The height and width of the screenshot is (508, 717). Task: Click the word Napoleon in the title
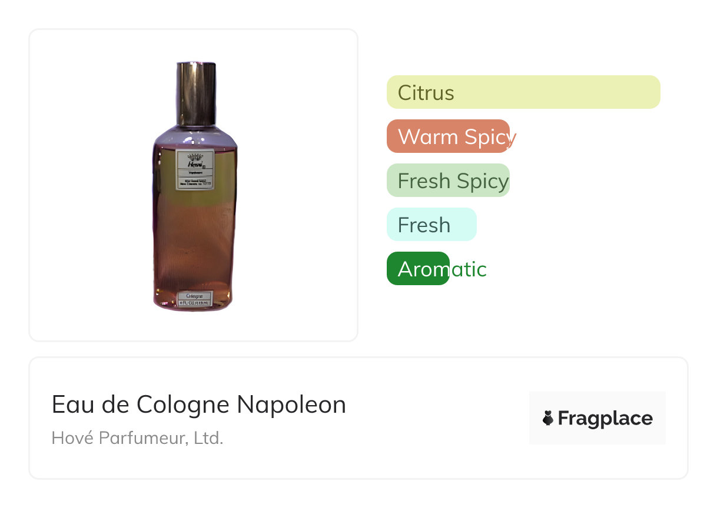coord(291,405)
